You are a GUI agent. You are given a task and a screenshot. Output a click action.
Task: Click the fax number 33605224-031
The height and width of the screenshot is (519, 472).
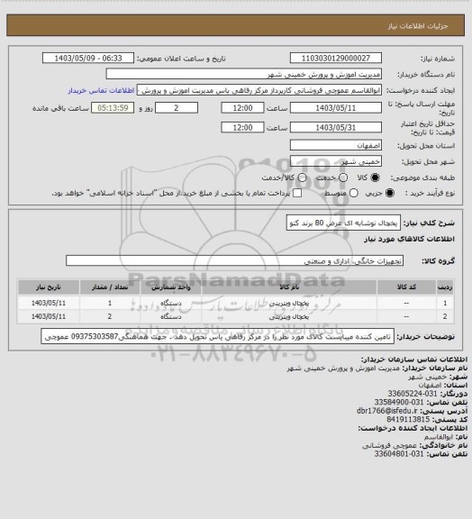[413, 394]
